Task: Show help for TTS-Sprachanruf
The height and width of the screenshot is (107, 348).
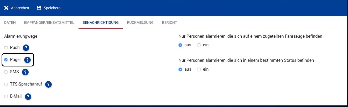Action: (48, 84)
